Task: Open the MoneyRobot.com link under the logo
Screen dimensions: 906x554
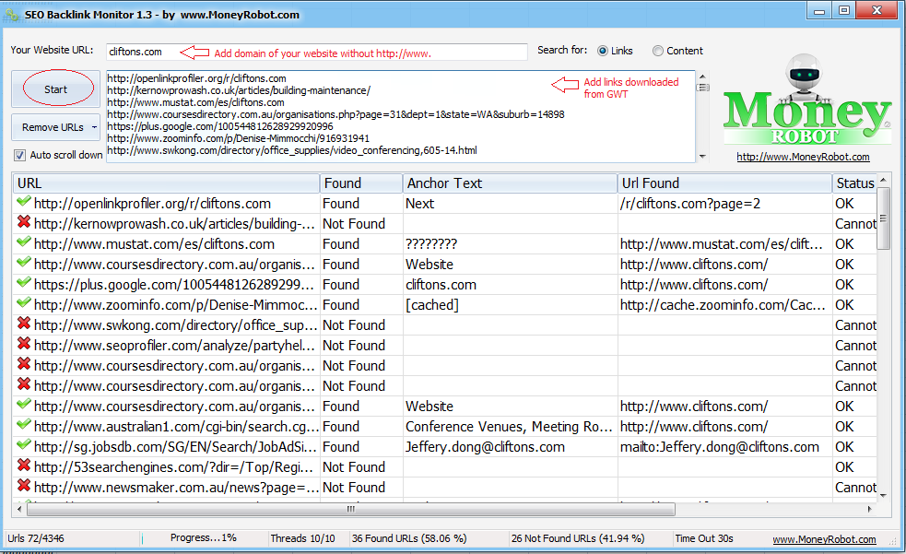Action: [x=803, y=157]
